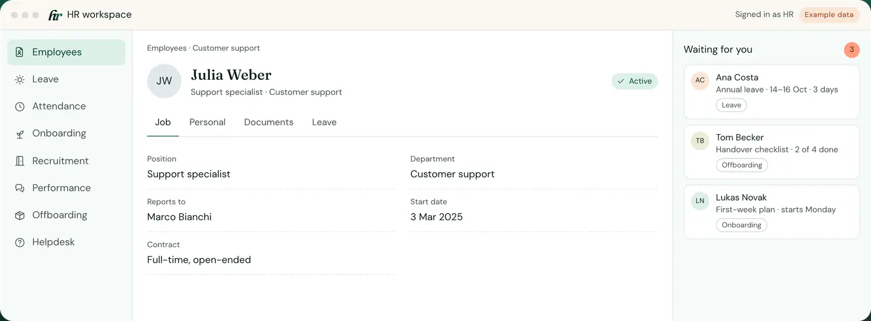Click the Department value "Customer support"

452,174
